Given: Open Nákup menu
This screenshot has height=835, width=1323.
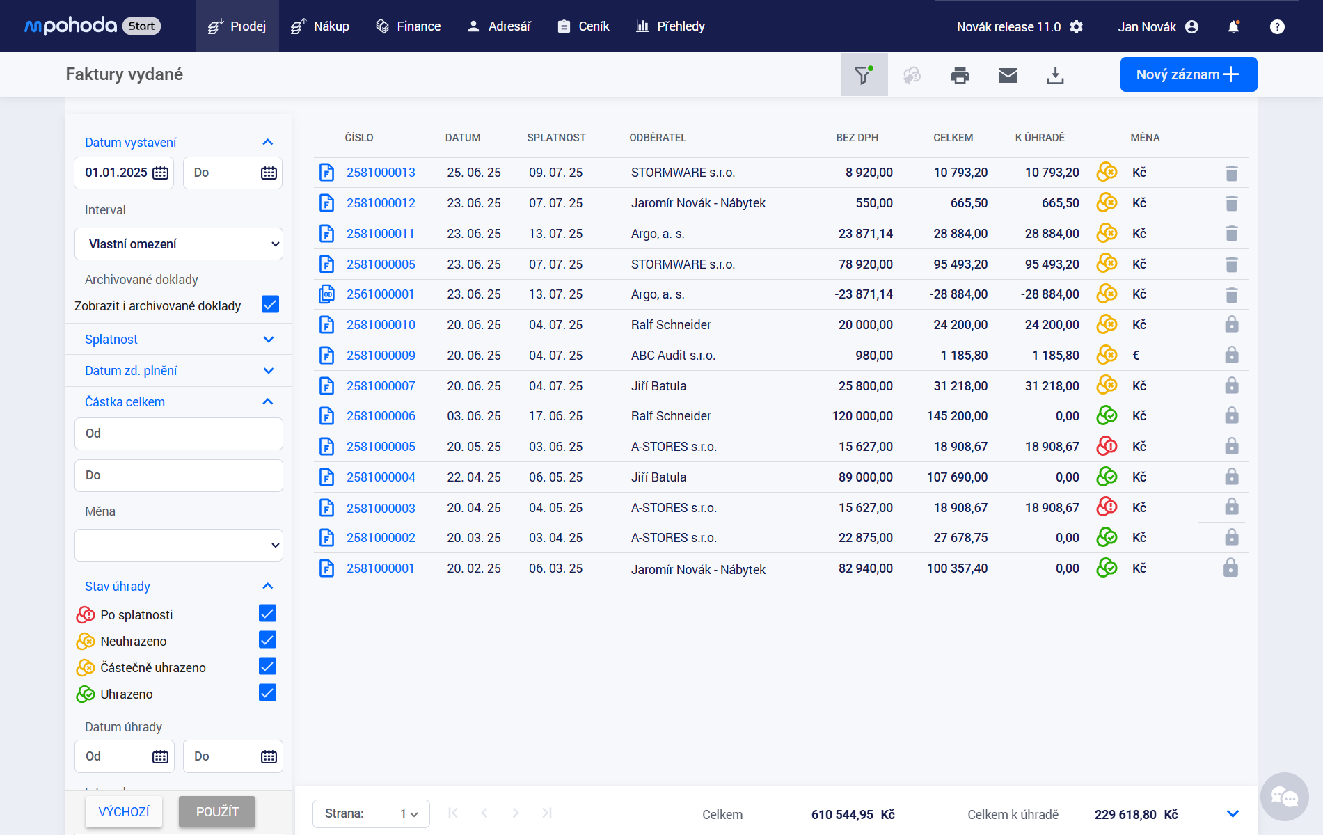Looking at the screenshot, I should (x=320, y=26).
